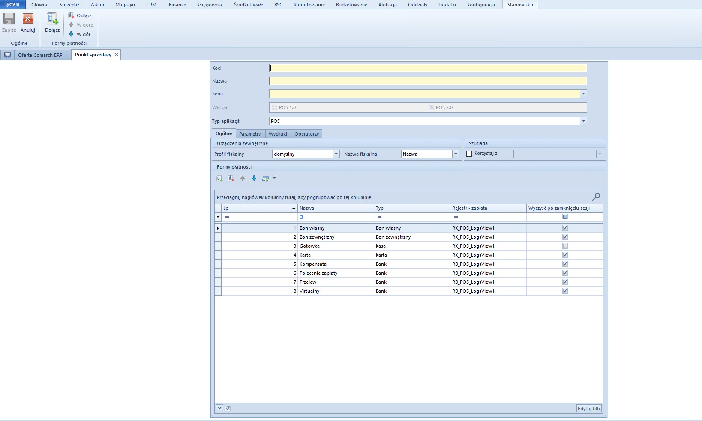Clear the filter with the X at grid bottom

pyautogui.click(x=219, y=409)
